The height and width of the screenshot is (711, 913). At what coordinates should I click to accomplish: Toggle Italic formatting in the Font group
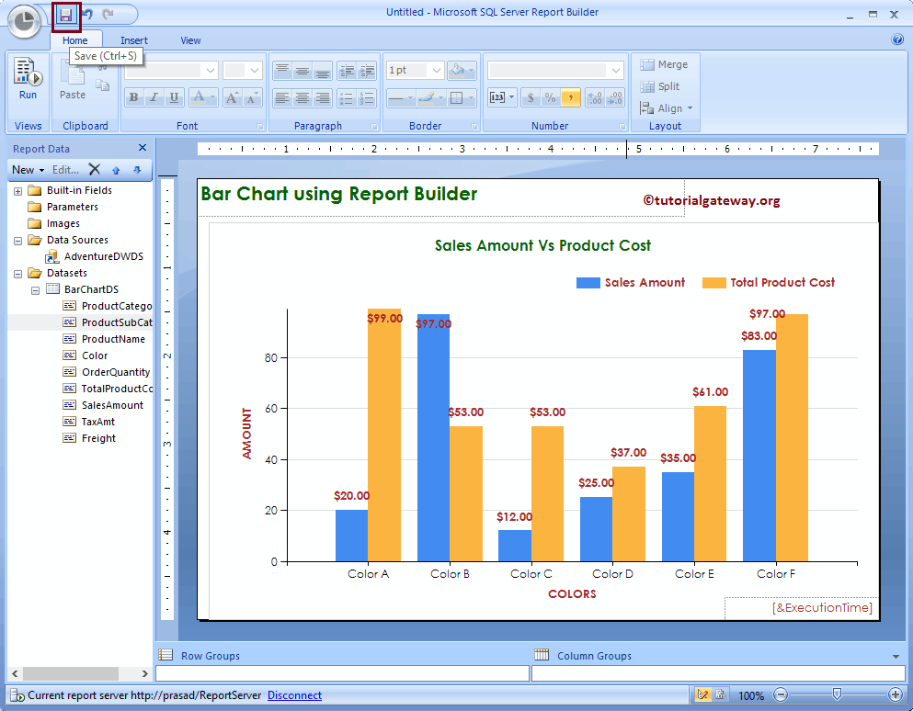154,96
